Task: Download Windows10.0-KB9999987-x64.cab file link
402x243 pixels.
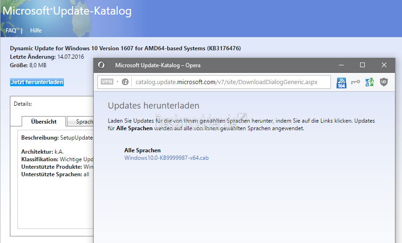Action: point(166,158)
